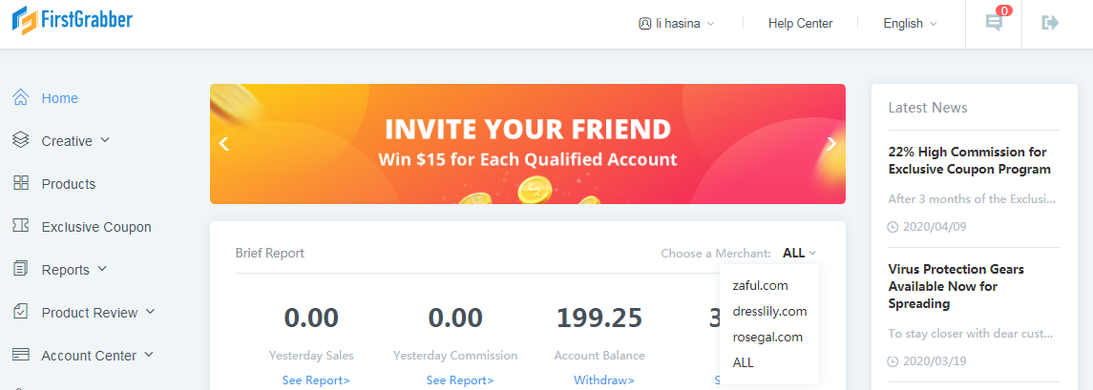The image size is (1093, 390).
Task: Collapse the Choose a Merchant ALL dropdown
Action: pyautogui.click(x=799, y=253)
